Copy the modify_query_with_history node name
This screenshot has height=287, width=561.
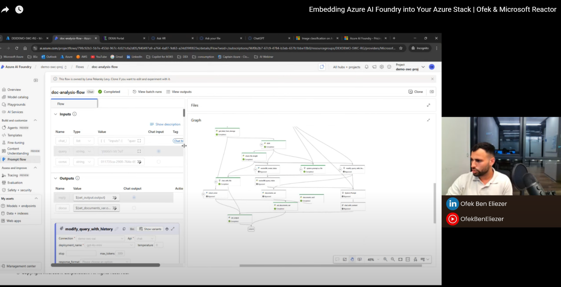tap(124, 229)
